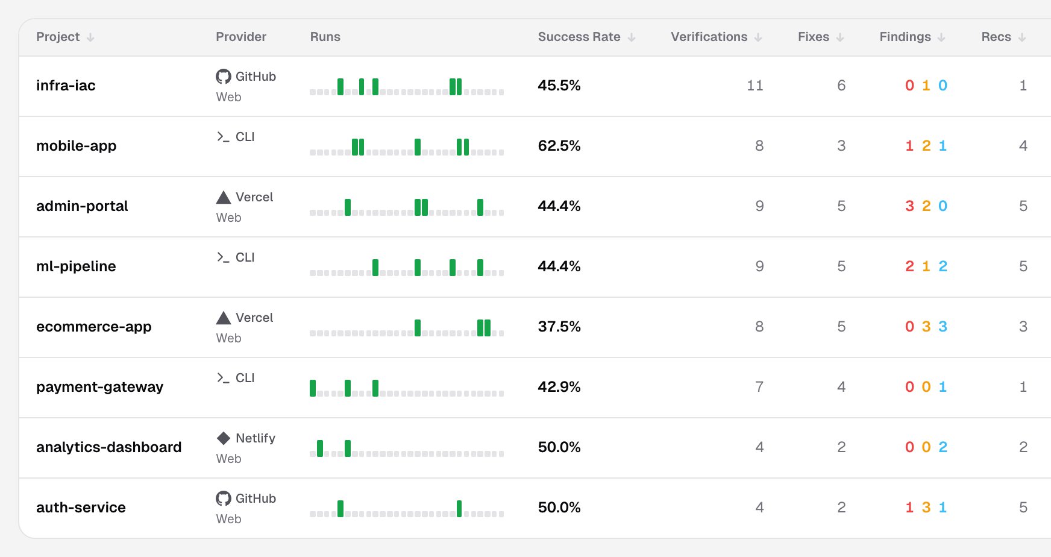Click the Provider column header
Viewport: 1051px width, 557px height.
tap(241, 37)
